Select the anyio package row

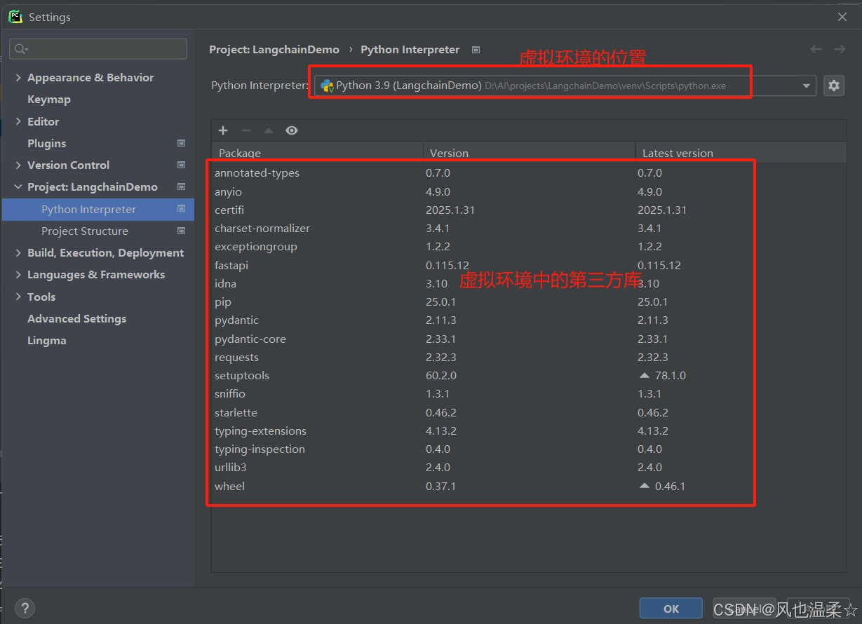point(529,191)
